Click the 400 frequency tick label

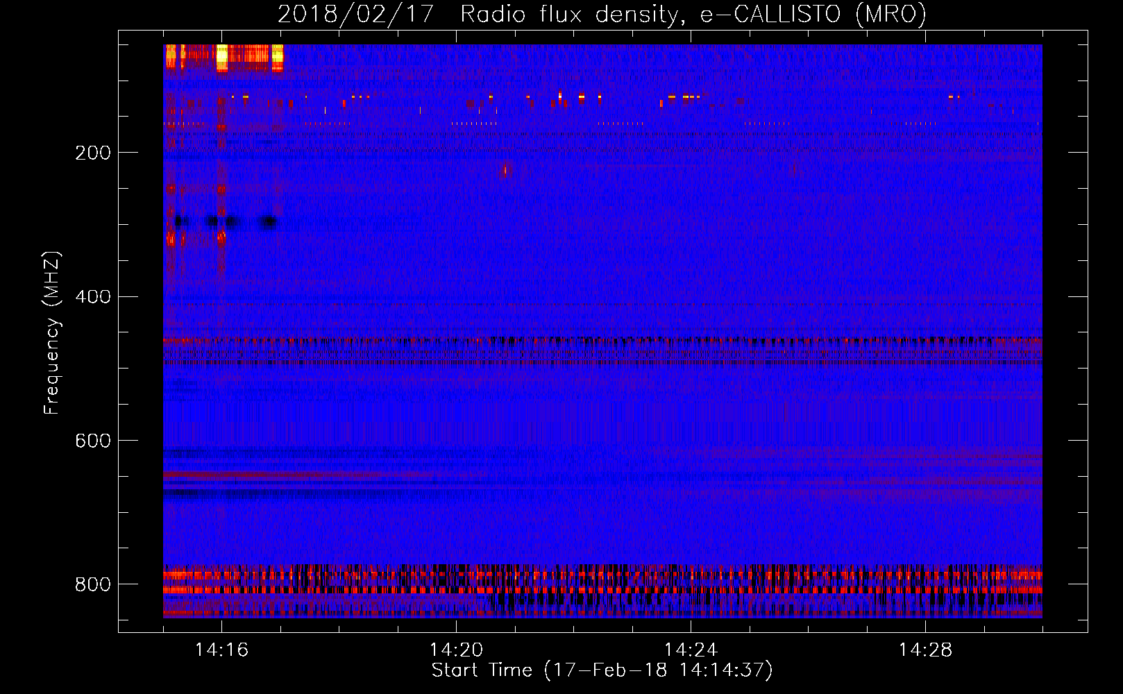[93, 297]
